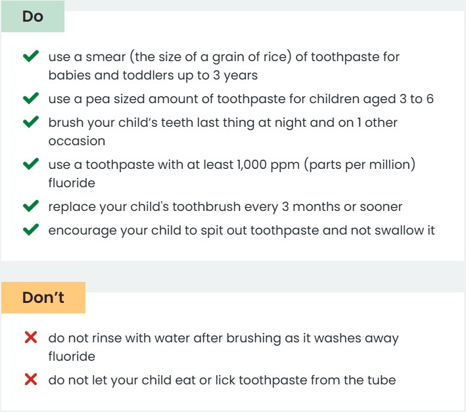Click the 'toothpaste from the tube' warning
This screenshot has width=466, height=412.
[222, 380]
